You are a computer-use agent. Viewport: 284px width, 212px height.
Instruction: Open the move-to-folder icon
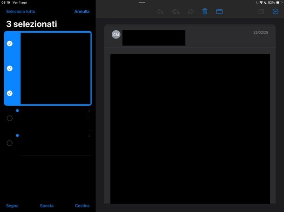point(219,12)
